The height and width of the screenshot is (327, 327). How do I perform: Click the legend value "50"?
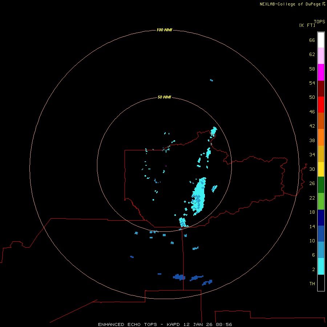pyautogui.click(x=312, y=97)
